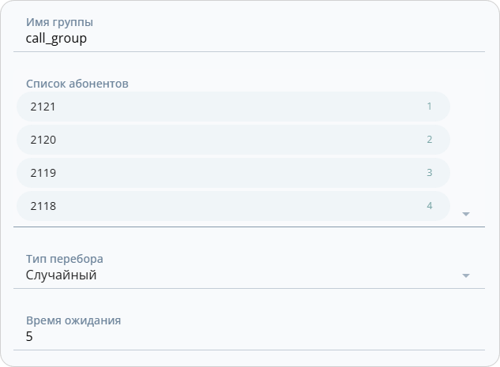Click the Список абонентов label
The width and height of the screenshot is (500, 367).
(x=77, y=83)
